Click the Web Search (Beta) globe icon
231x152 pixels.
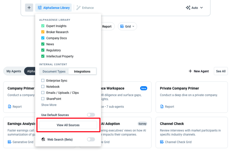pos(43,139)
